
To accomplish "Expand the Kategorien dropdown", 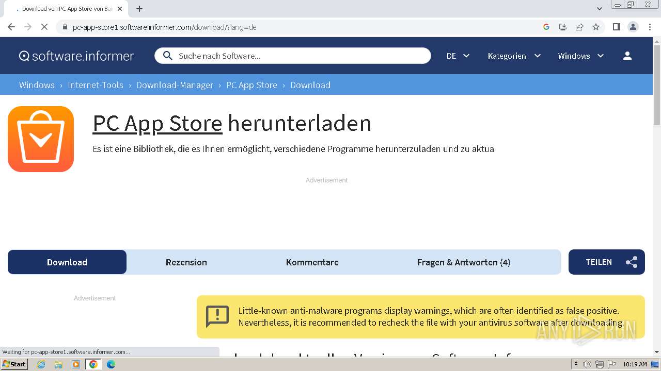I will tap(514, 56).
